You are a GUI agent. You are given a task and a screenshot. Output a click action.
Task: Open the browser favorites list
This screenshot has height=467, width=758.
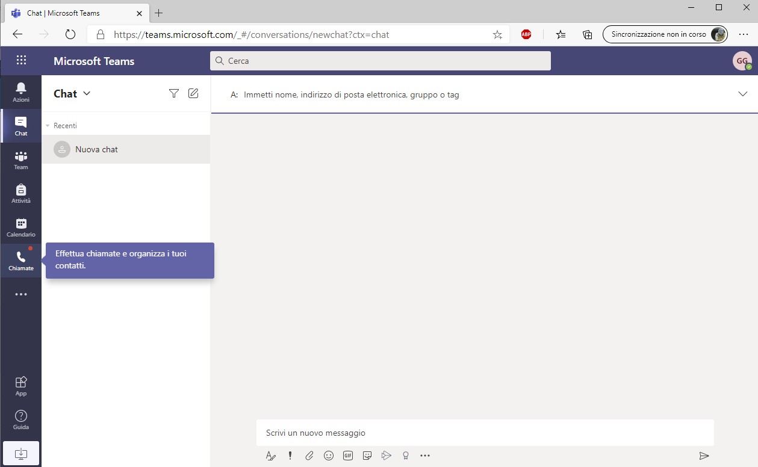[561, 34]
